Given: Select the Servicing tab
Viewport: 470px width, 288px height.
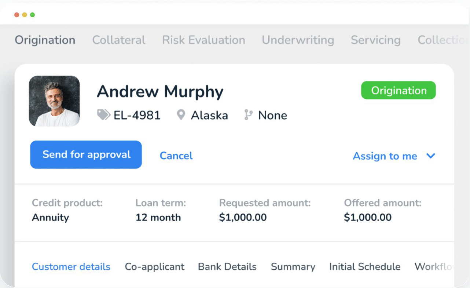Looking at the screenshot, I should pos(375,40).
